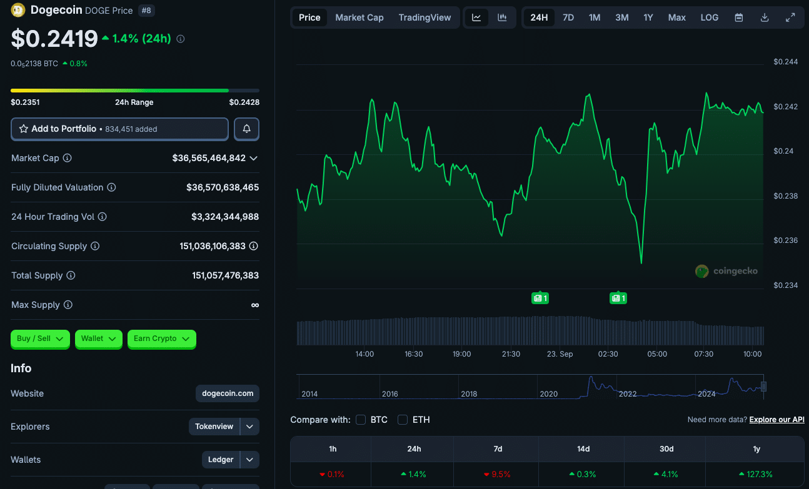
Task: Open dogecoin.com website link
Action: [228, 393]
